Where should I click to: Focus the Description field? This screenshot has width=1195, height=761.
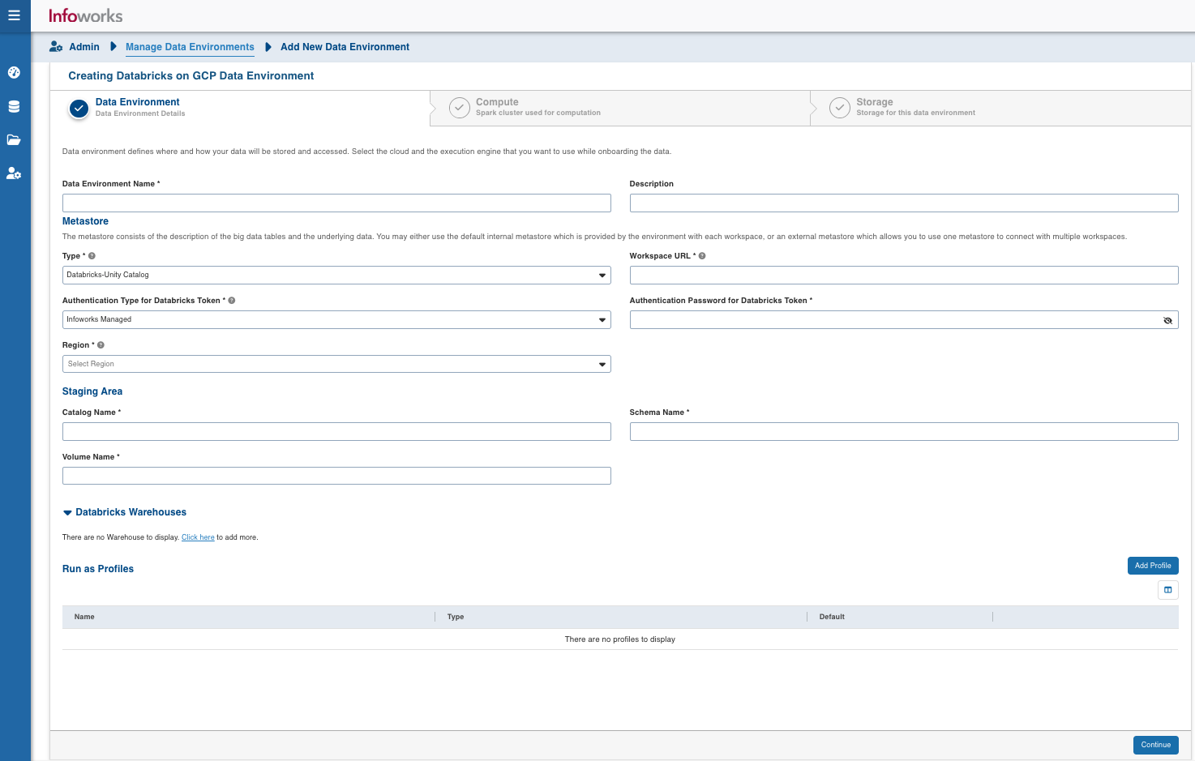click(904, 203)
